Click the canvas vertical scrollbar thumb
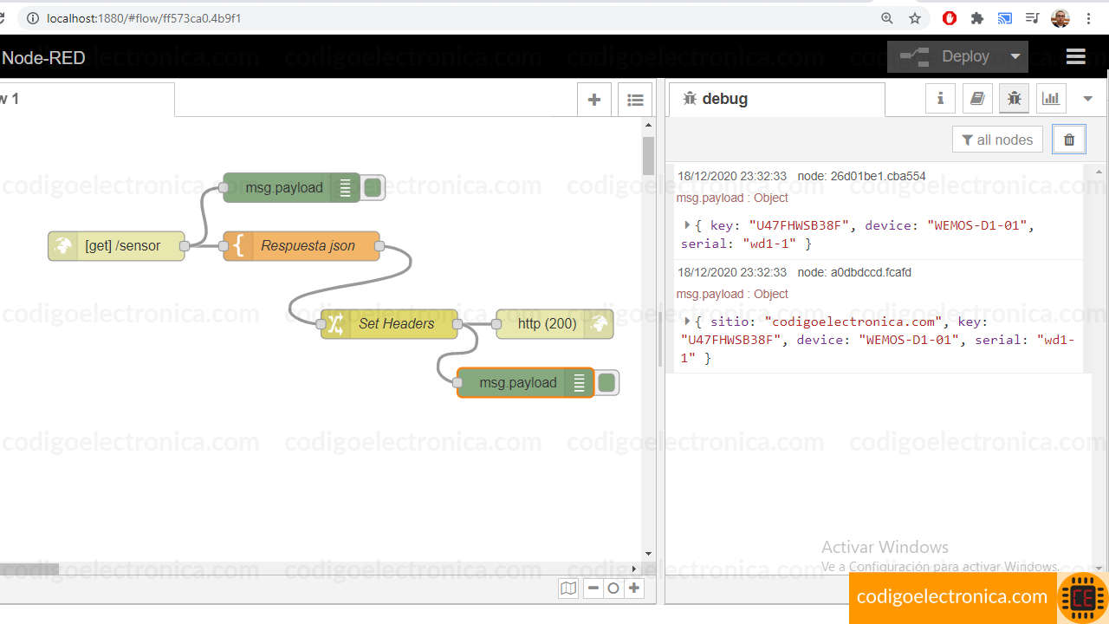The width and height of the screenshot is (1109, 624). (x=648, y=156)
